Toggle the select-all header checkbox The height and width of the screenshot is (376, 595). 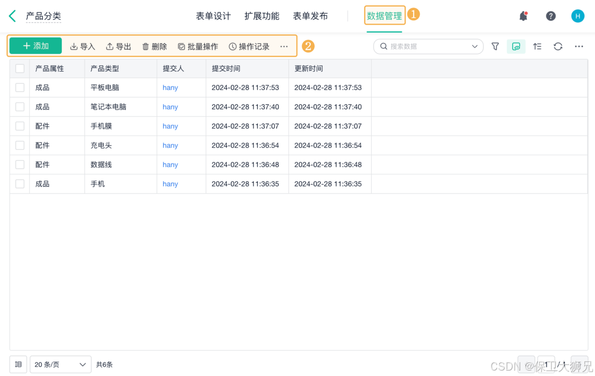tap(20, 69)
